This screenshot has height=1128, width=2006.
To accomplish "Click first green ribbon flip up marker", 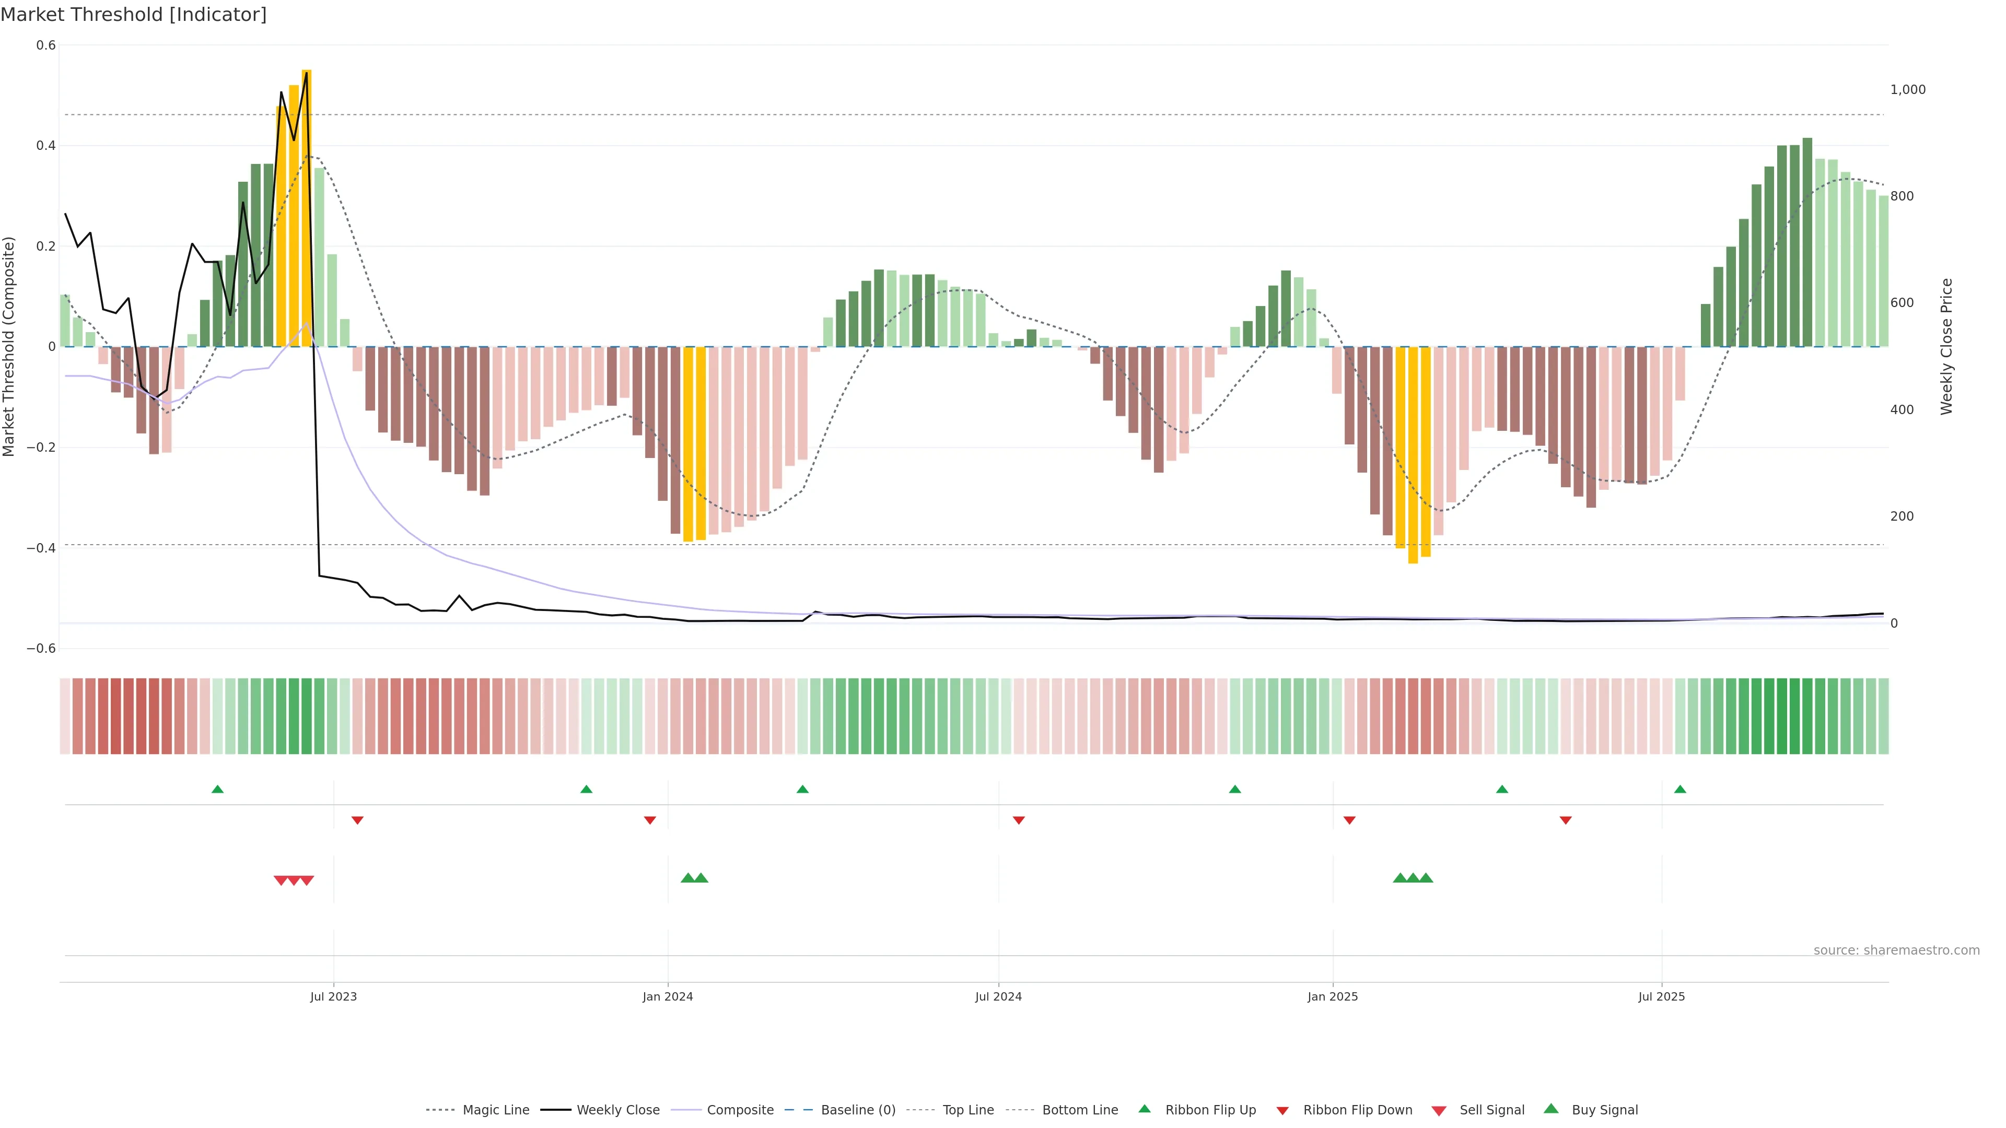I will tap(218, 790).
